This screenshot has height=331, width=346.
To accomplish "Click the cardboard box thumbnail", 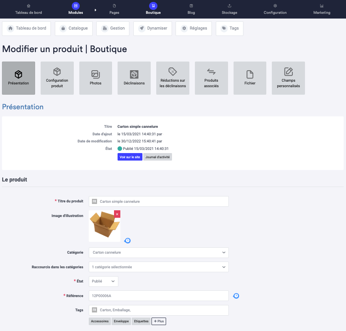I will 105,226.
